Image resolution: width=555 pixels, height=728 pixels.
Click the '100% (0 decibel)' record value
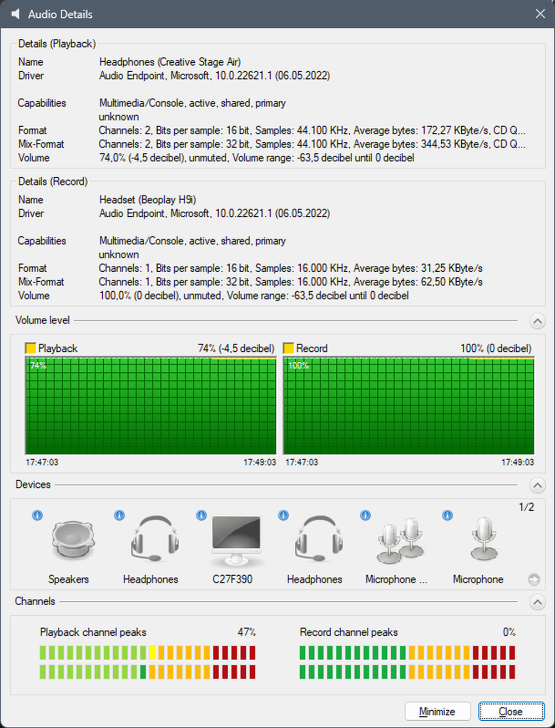click(496, 348)
